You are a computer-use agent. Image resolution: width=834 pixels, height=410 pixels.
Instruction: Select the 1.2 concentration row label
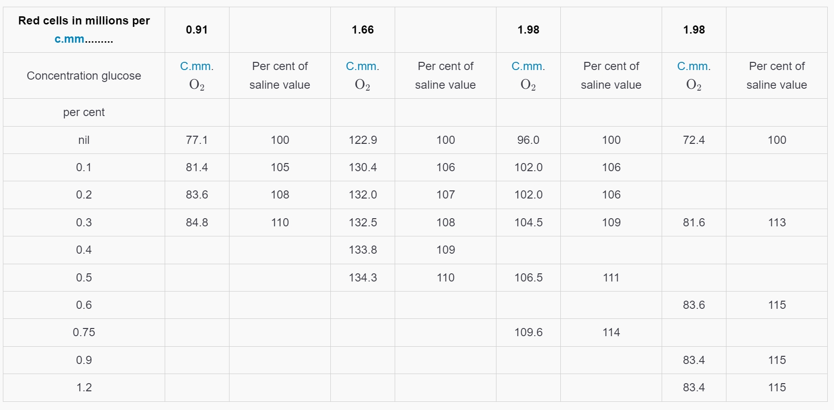[84, 387]
